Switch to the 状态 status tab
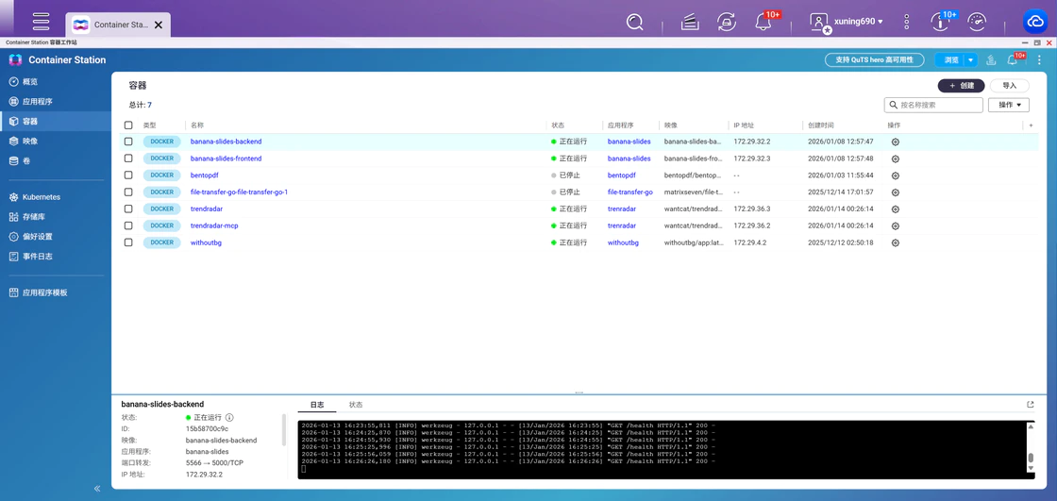Image resolution: width=1057 pixels, height=501 pixels. point(355,405)
